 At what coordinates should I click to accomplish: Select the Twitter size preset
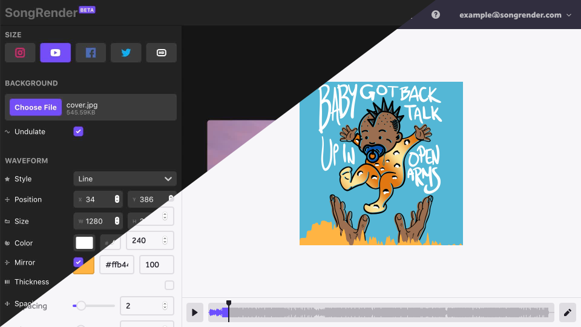(126, 53)
